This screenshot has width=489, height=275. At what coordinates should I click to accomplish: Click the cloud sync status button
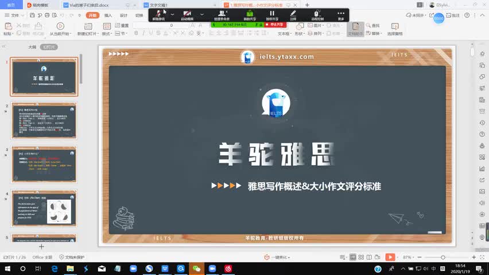(416, 15)
